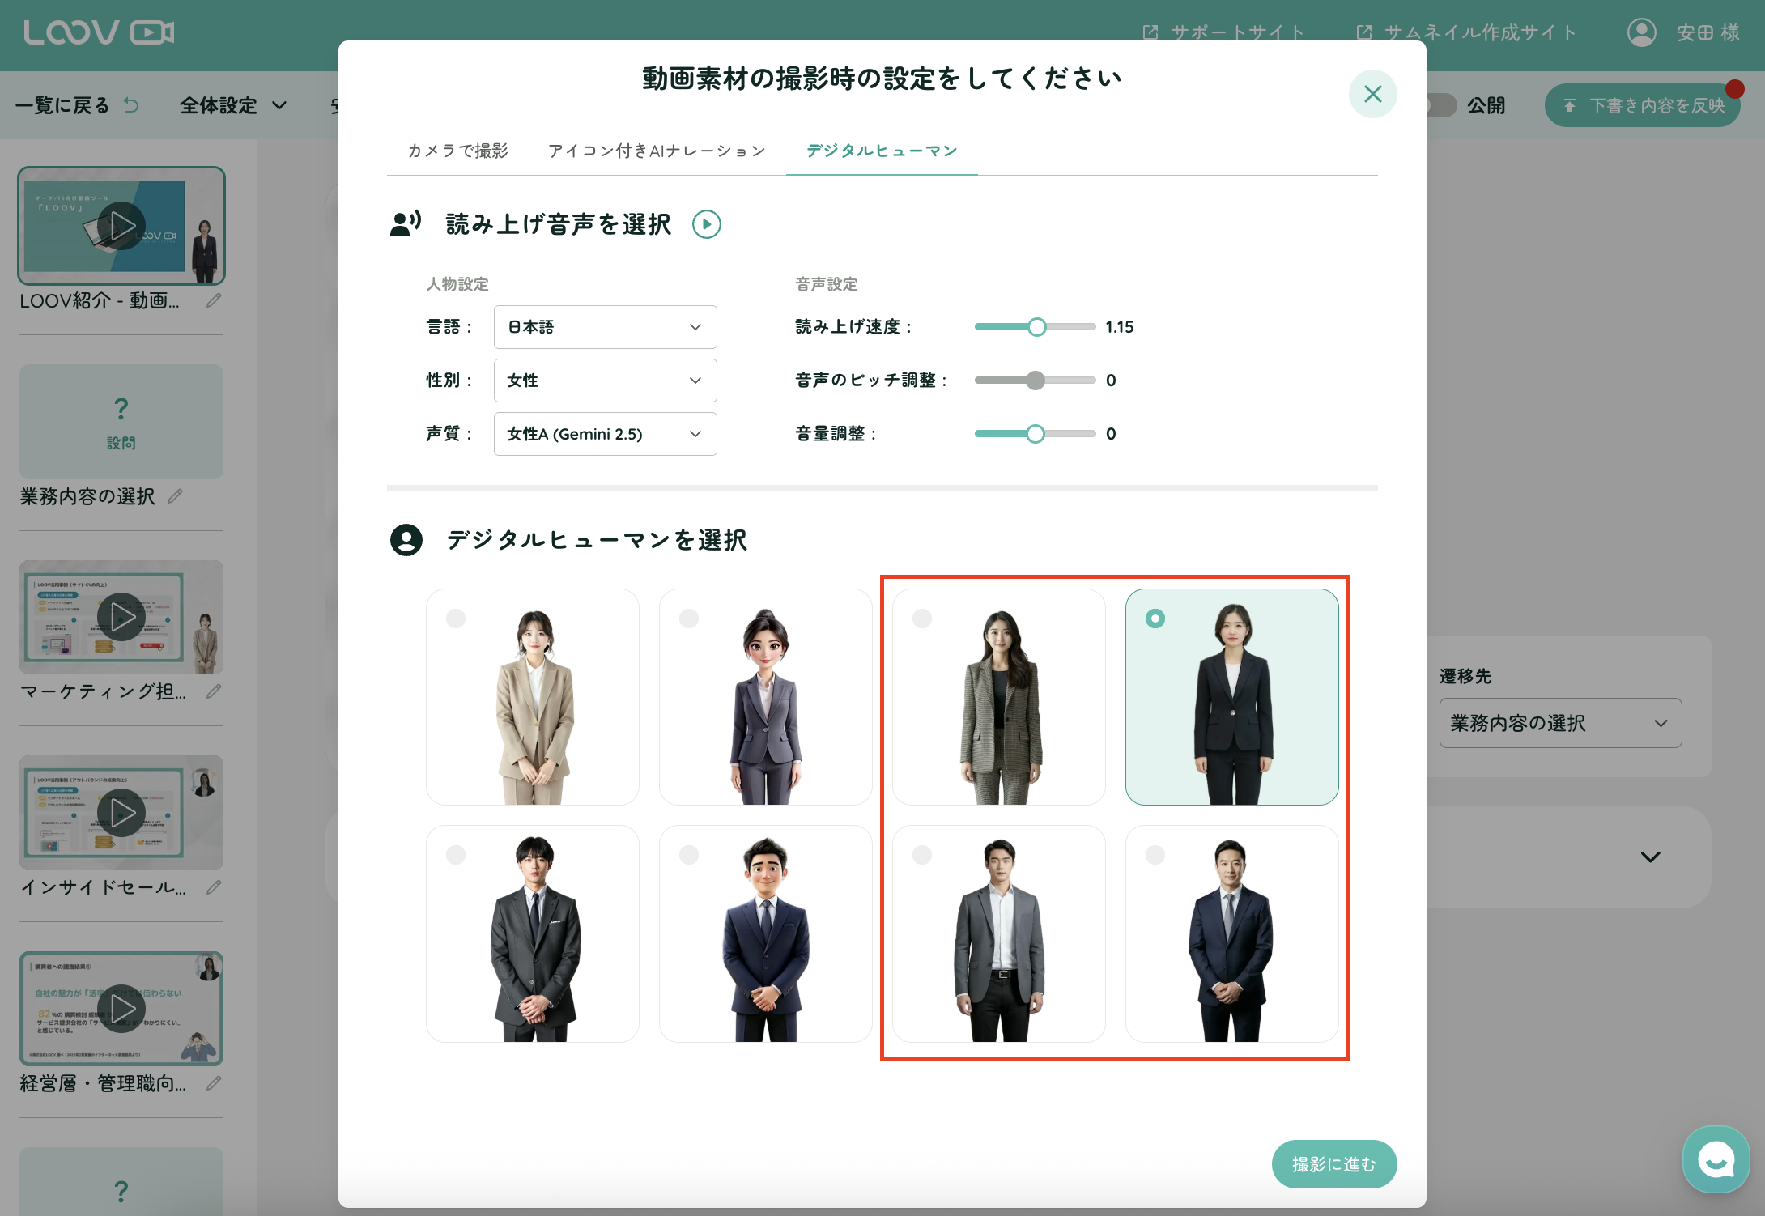Open the 声質 dropdown 女性A (Gemini 2.5)

pos(605,434)
